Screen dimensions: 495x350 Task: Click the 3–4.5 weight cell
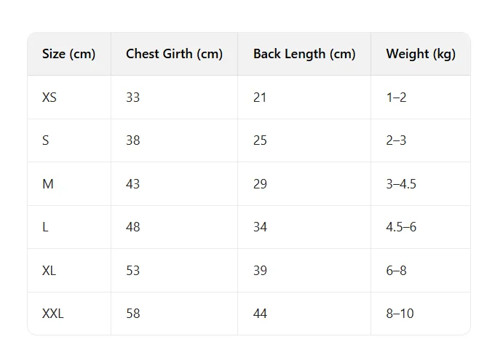(401, 184)
